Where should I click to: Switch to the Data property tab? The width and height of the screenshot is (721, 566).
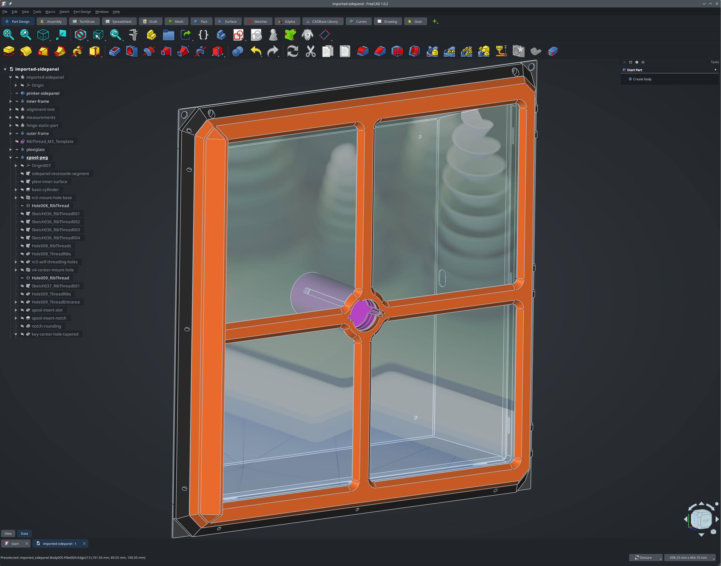tap(24, 534)
